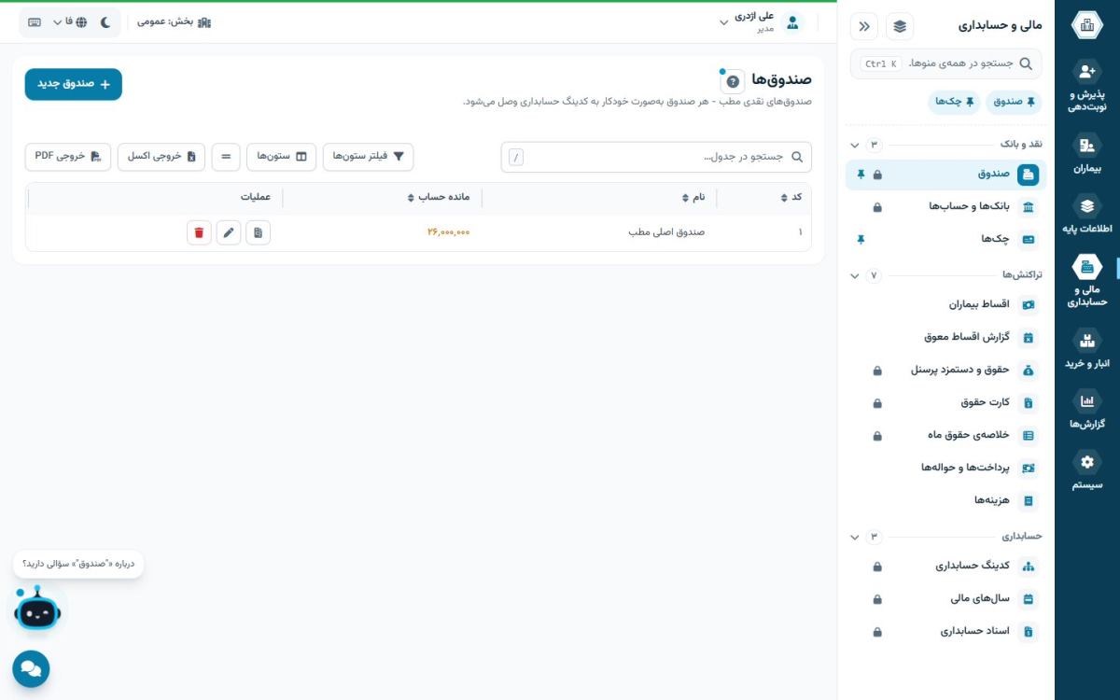This screenshot has width=1120, height=700.
Task: Focus the table search field
Action: 656,157
